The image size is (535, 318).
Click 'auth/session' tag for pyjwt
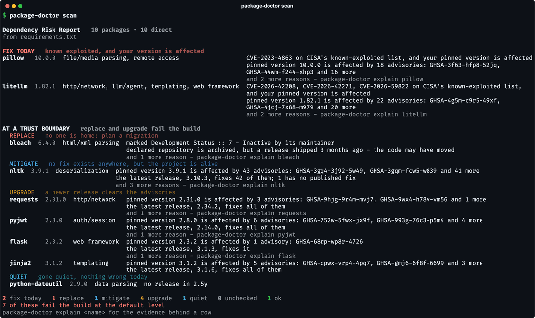tap(95, 220)
